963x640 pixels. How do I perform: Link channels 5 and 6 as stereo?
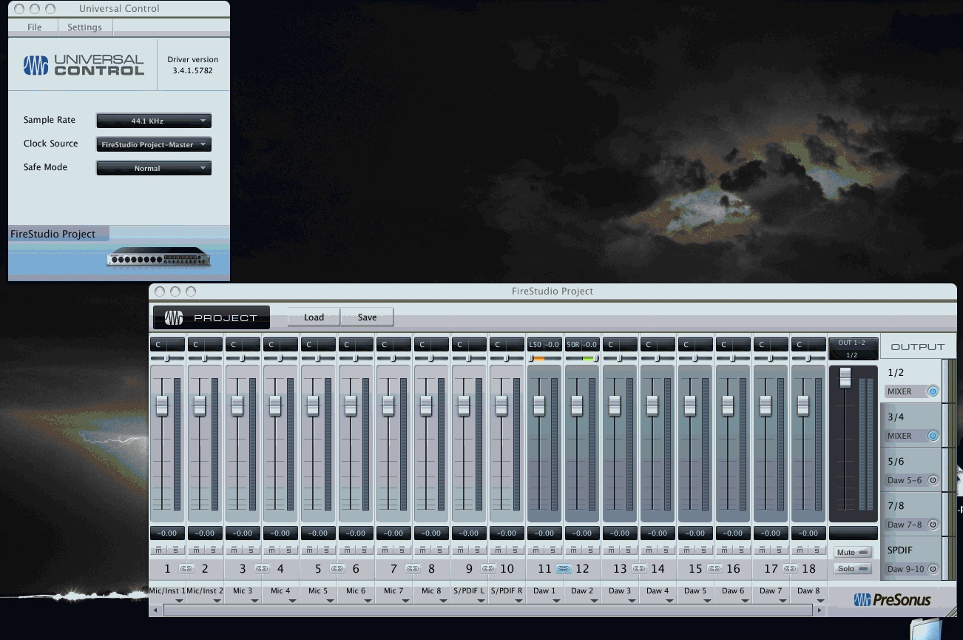(x=337, y=569)
